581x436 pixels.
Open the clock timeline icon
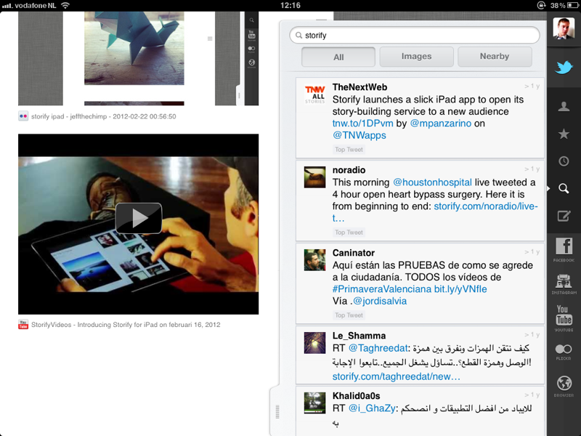click(564, 161)
